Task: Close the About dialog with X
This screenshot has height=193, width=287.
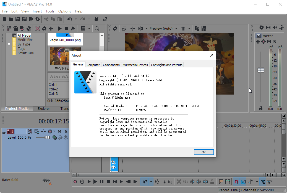Action: tap(212, 55)
